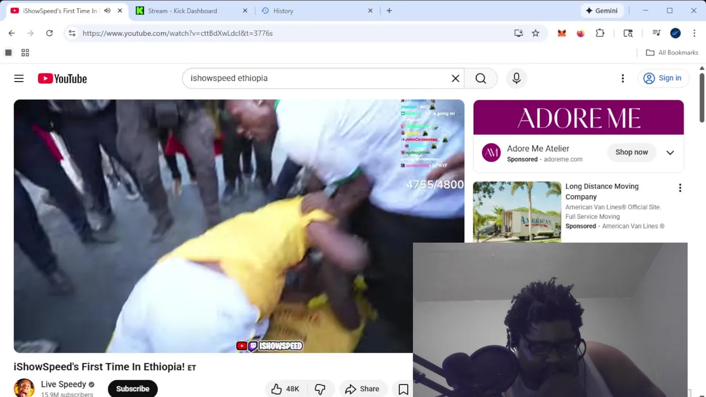
Task: Run search with the magnifier button
Action: click(481, 78)
